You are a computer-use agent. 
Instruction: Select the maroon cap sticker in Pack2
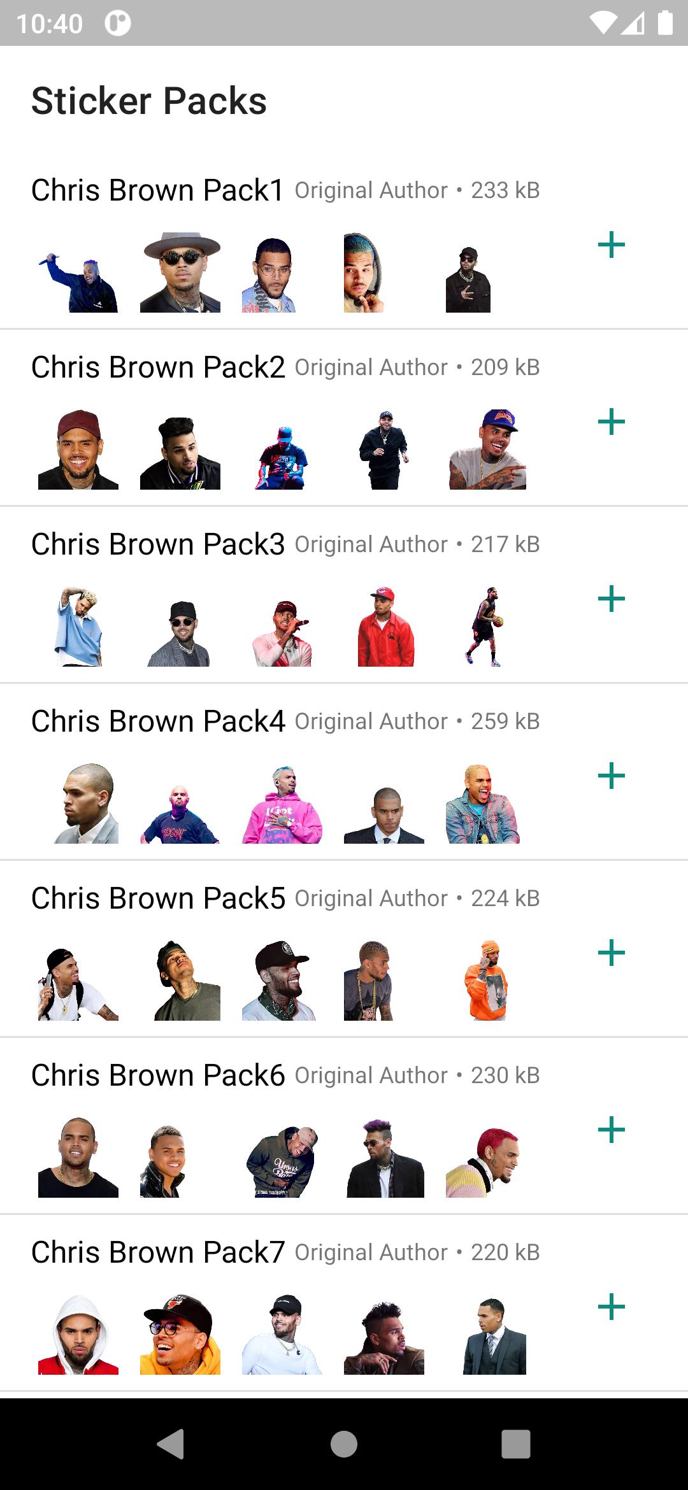(78, 450)
